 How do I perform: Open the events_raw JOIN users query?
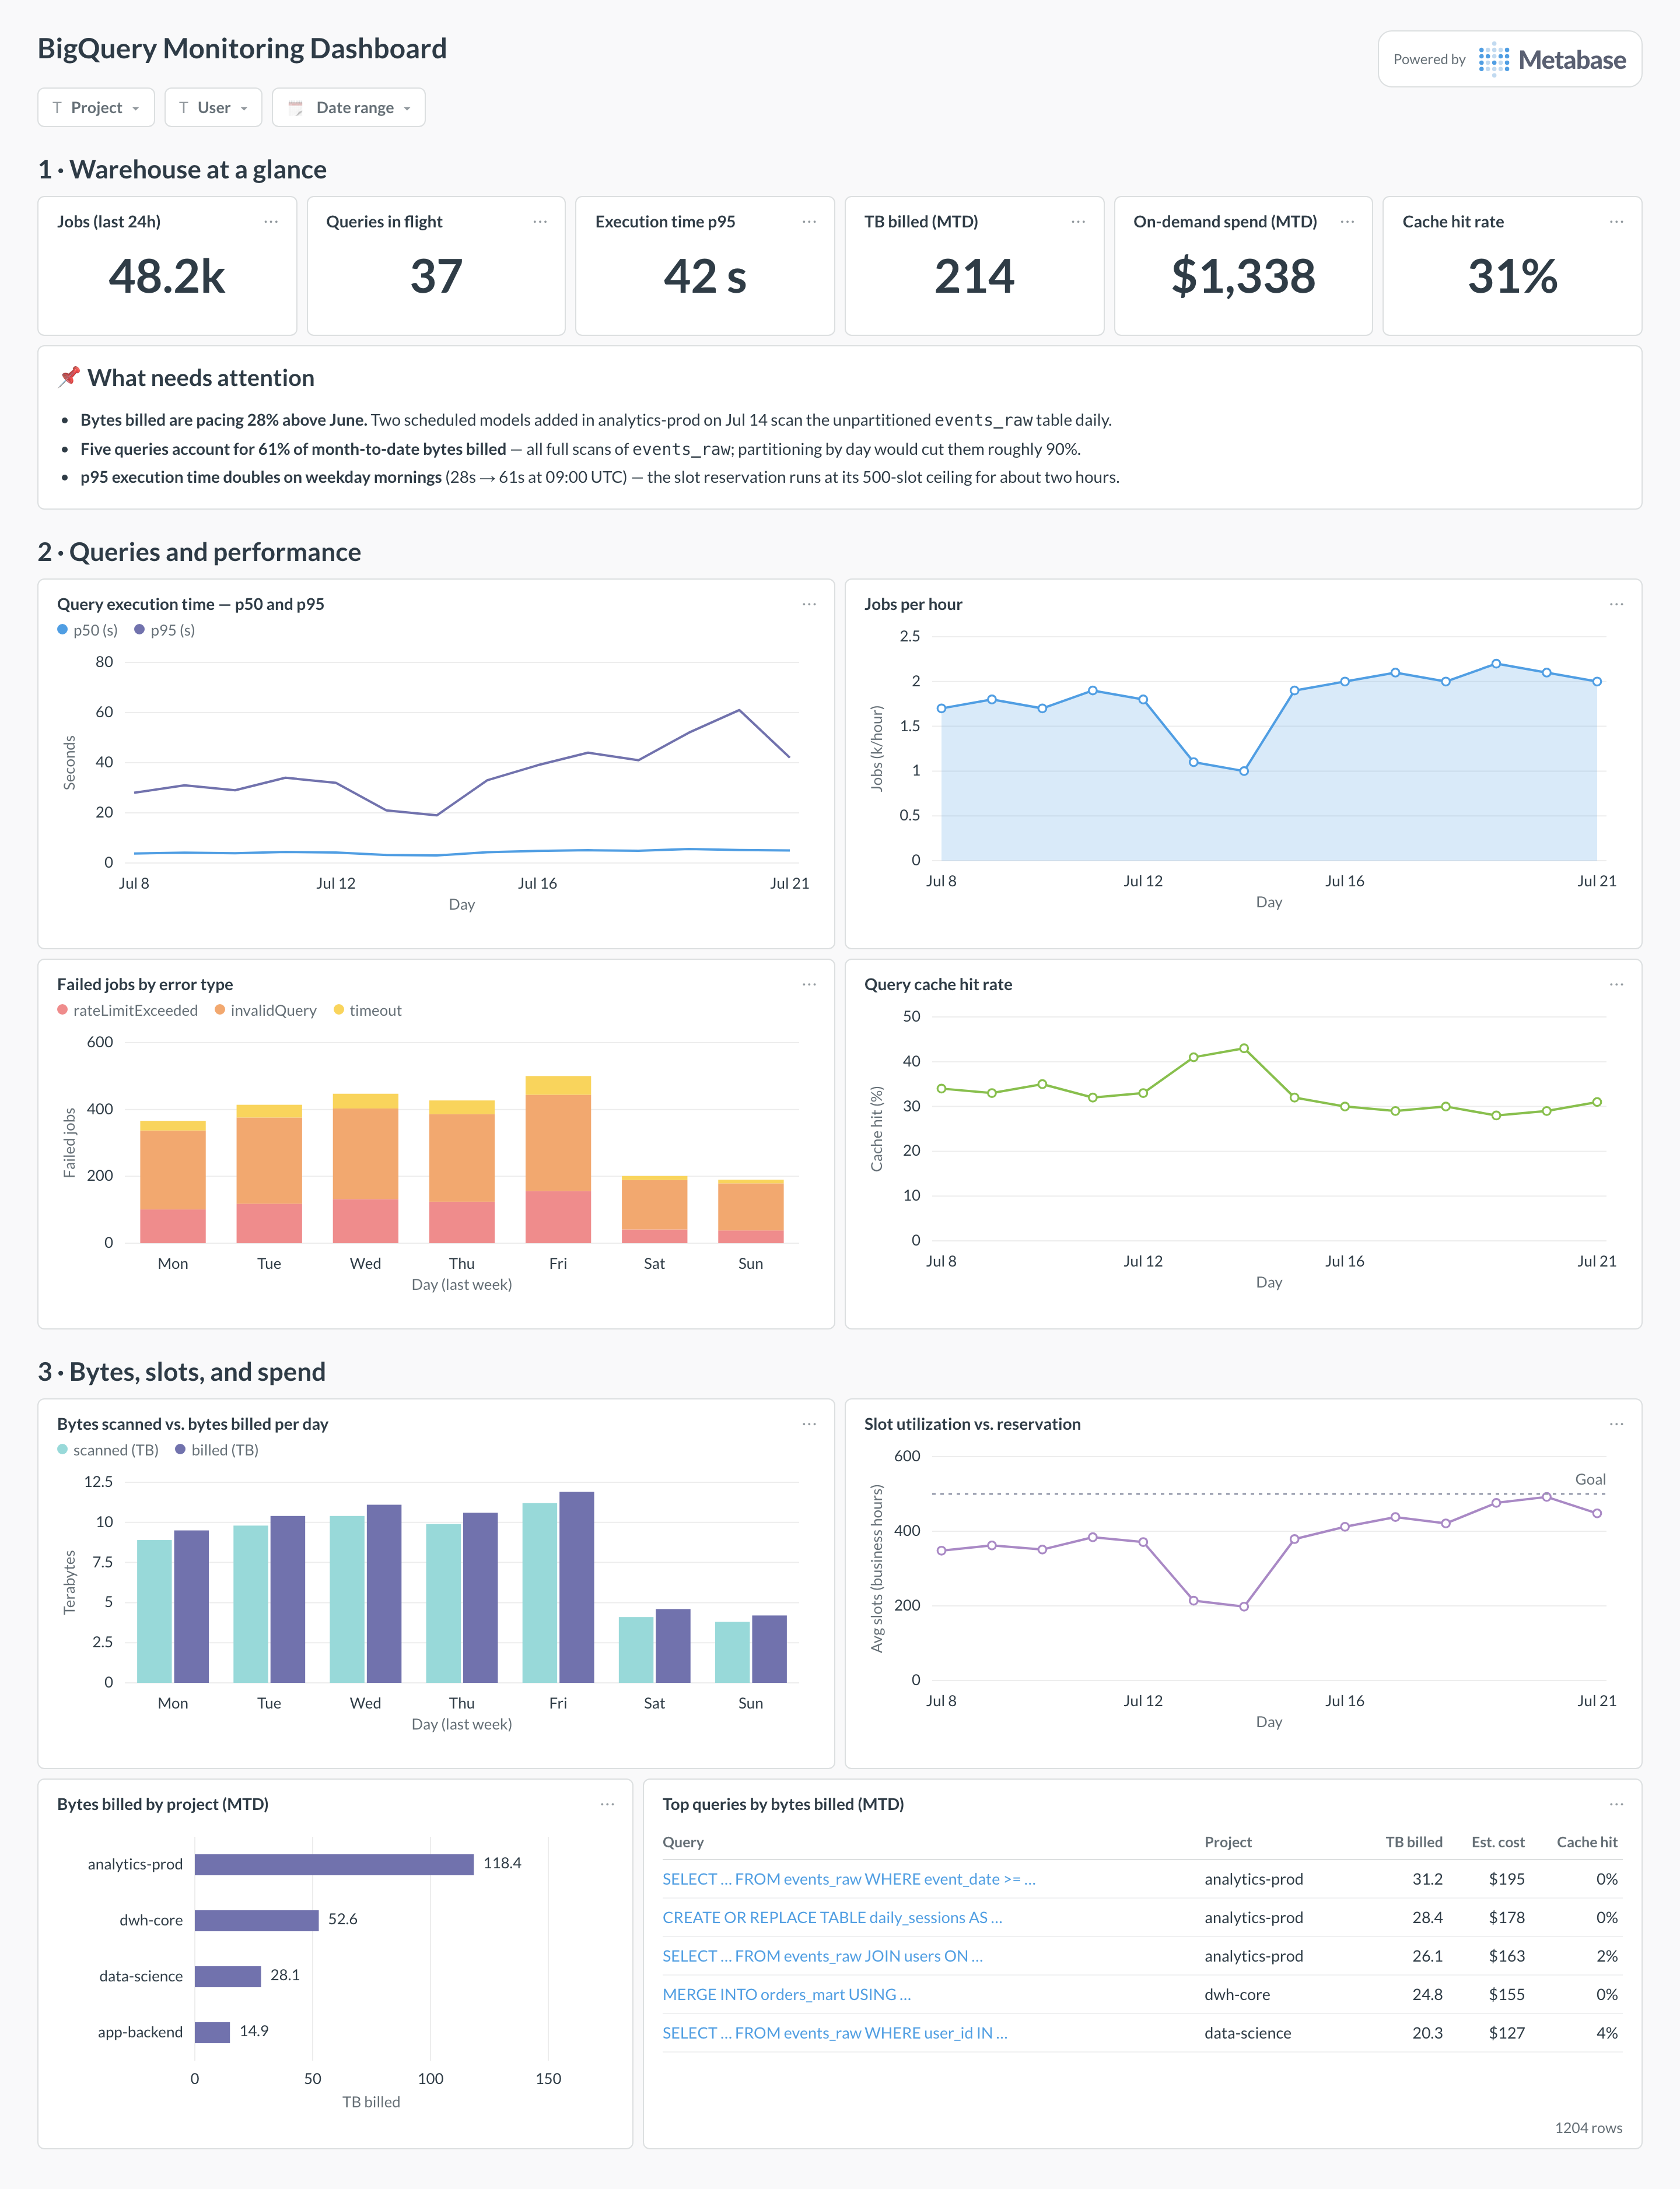tap(822, 1956)
